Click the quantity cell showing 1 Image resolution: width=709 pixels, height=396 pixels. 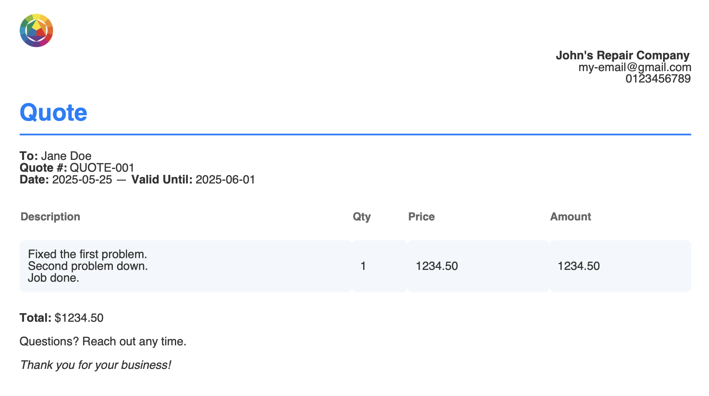(380, 266)
